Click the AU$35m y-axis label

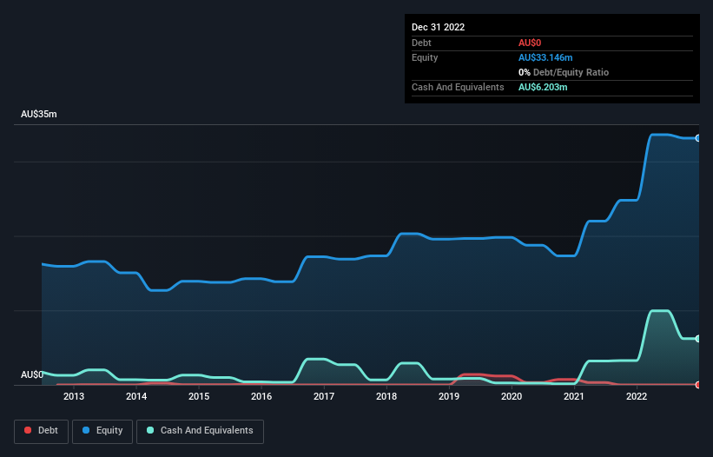pos(39,114)
